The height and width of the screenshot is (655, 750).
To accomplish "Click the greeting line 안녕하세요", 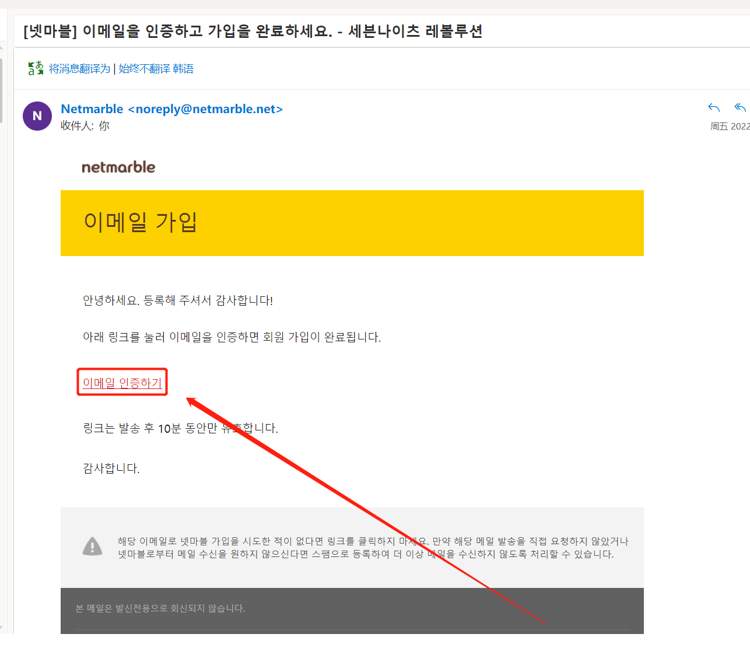I will click(178, 300).
